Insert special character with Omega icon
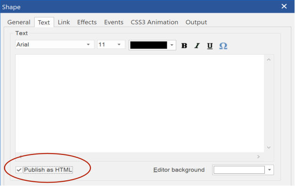Screen dimensions: 295x186 (223, 46)
